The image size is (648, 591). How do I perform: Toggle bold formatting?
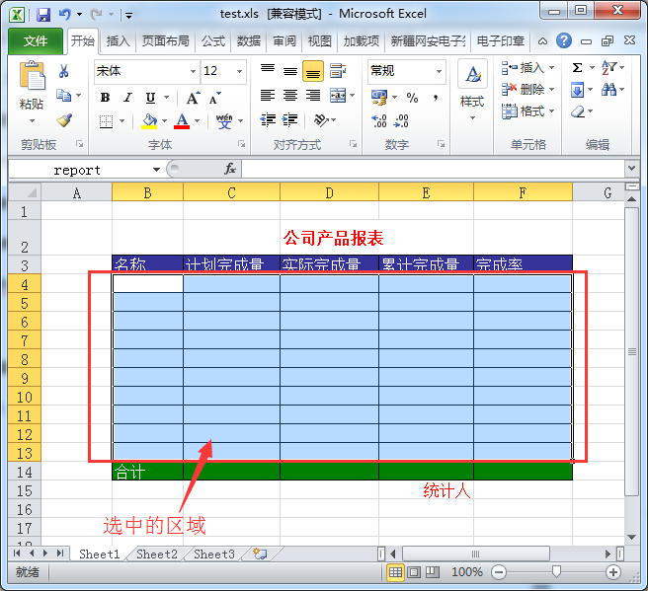pyautogui.click(x=105, y=98)
